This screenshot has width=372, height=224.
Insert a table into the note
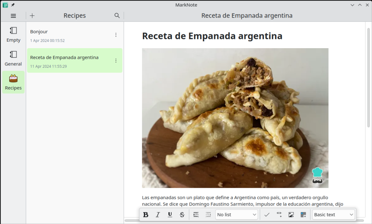303,215
